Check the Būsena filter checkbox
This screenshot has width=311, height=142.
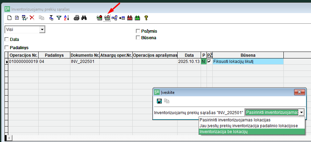(x=138, y=37)
